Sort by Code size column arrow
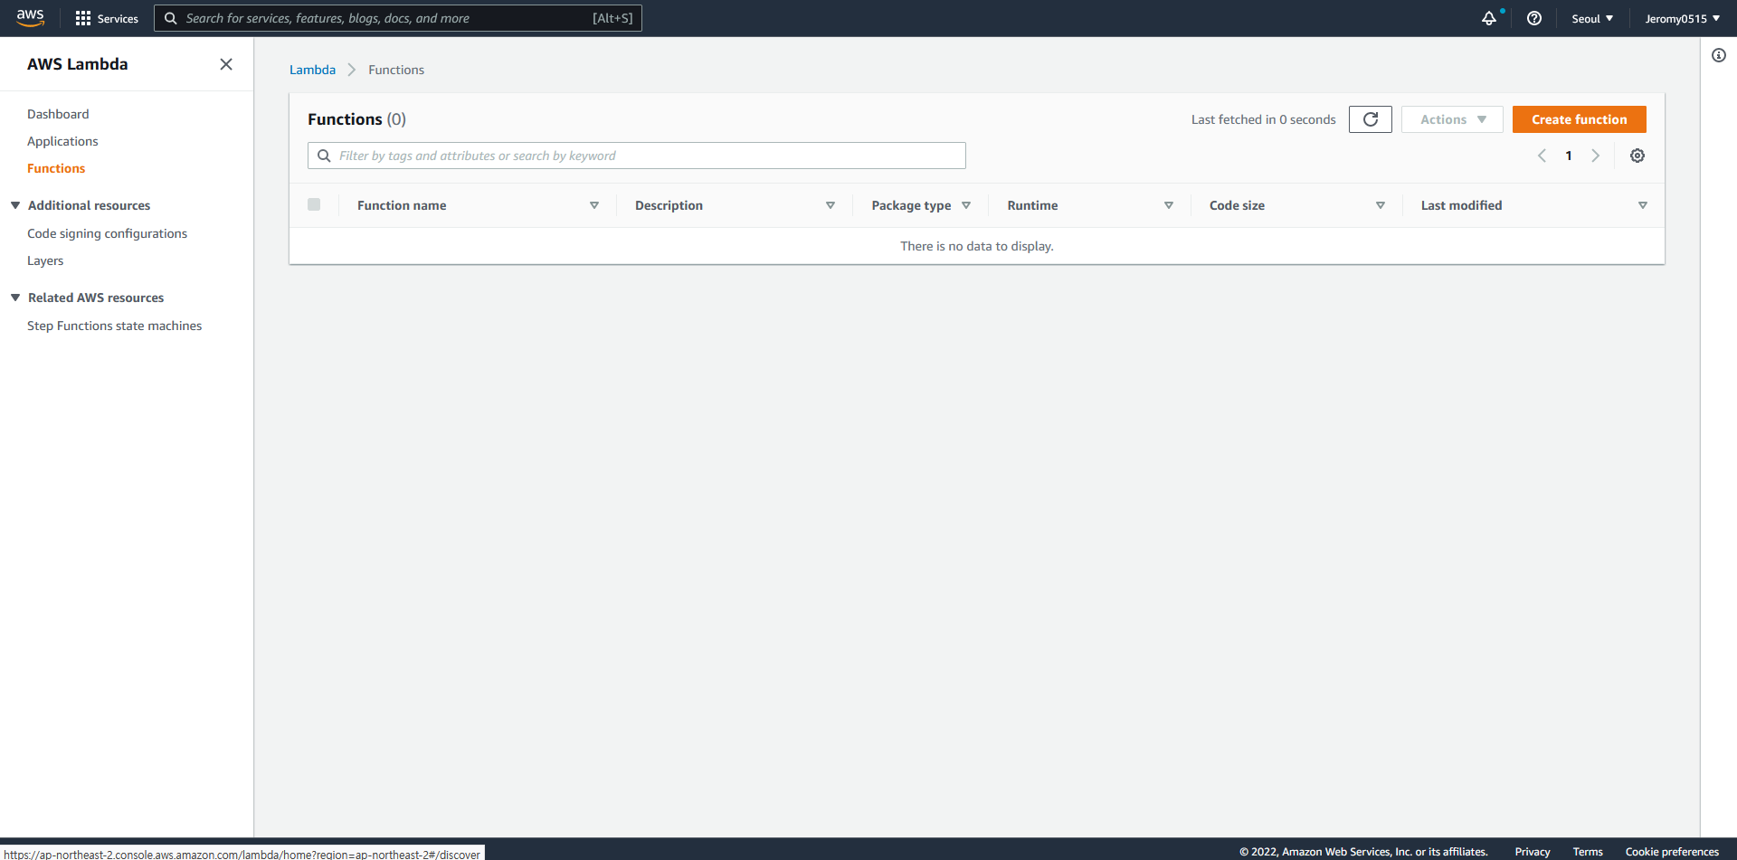 pyautogui.click(x=1381, y=205)
